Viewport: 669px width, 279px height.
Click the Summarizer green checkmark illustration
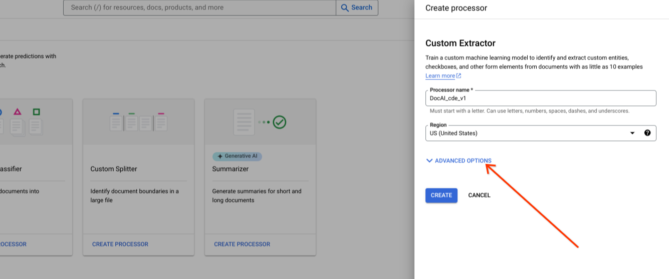tap(279, 121)
